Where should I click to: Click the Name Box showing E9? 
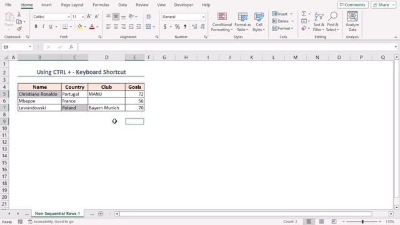click(17, 47)
